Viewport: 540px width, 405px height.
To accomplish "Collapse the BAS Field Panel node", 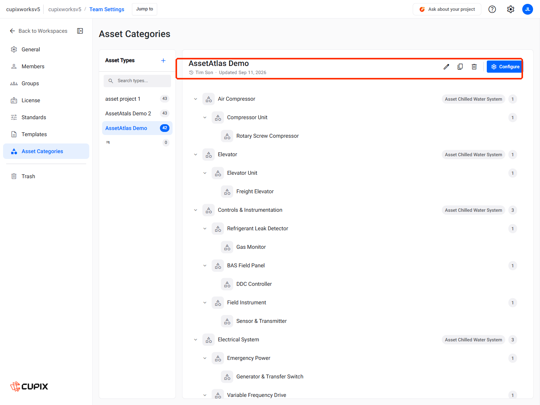I will [x=205, y=266].
